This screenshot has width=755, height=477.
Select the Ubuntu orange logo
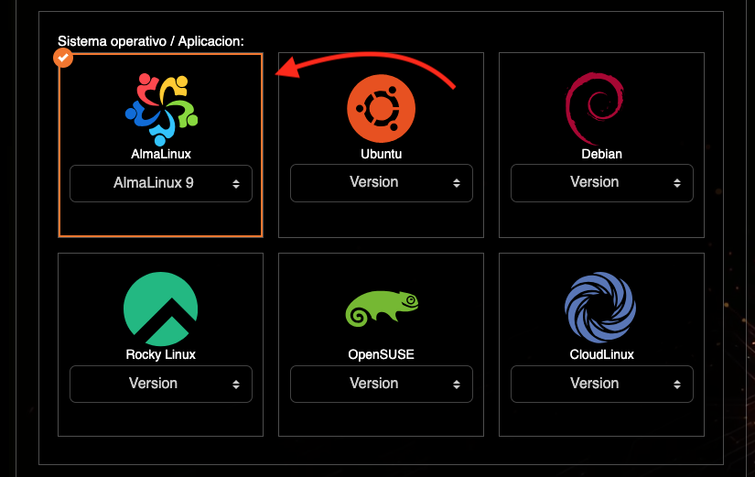tap(381, 108)
